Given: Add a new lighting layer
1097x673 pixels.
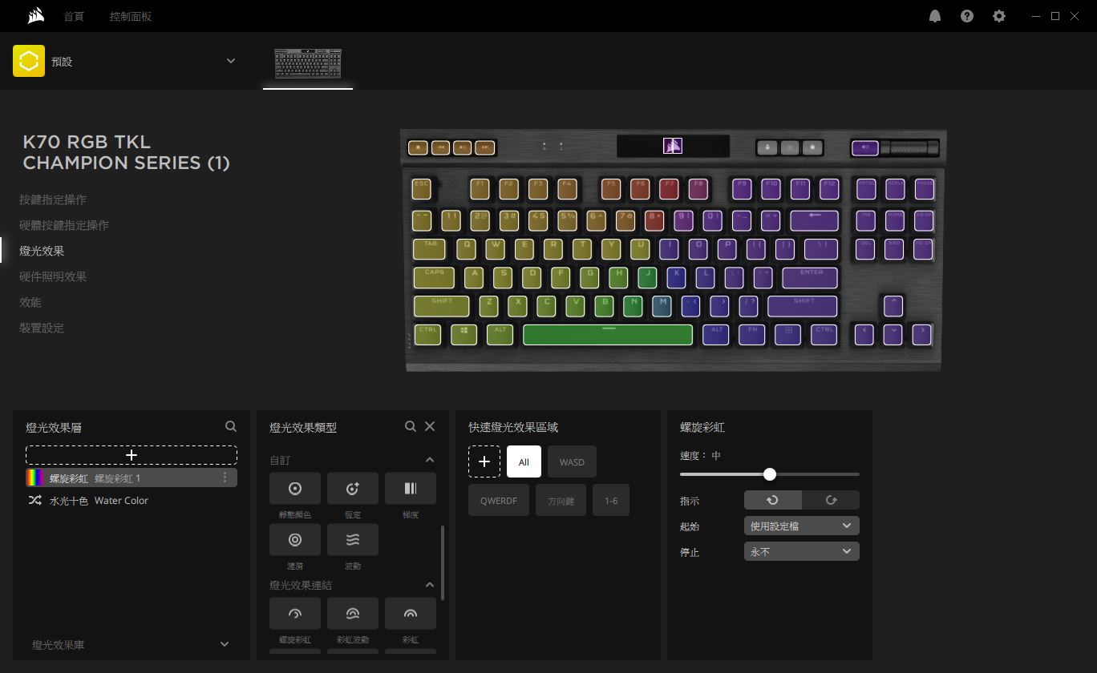Looking at the screenshot, I should [x=132, y=455].
